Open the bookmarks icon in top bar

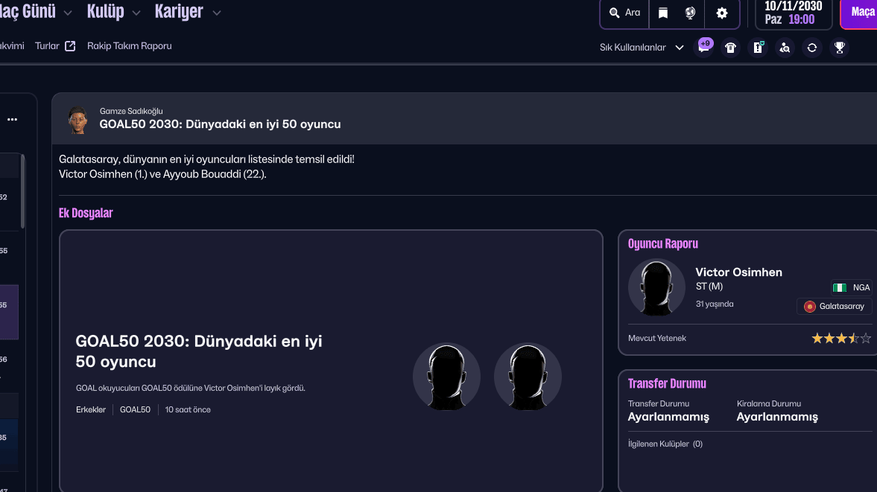point(662,13)
